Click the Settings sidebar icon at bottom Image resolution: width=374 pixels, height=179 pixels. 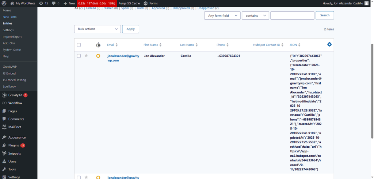(4, 177)
